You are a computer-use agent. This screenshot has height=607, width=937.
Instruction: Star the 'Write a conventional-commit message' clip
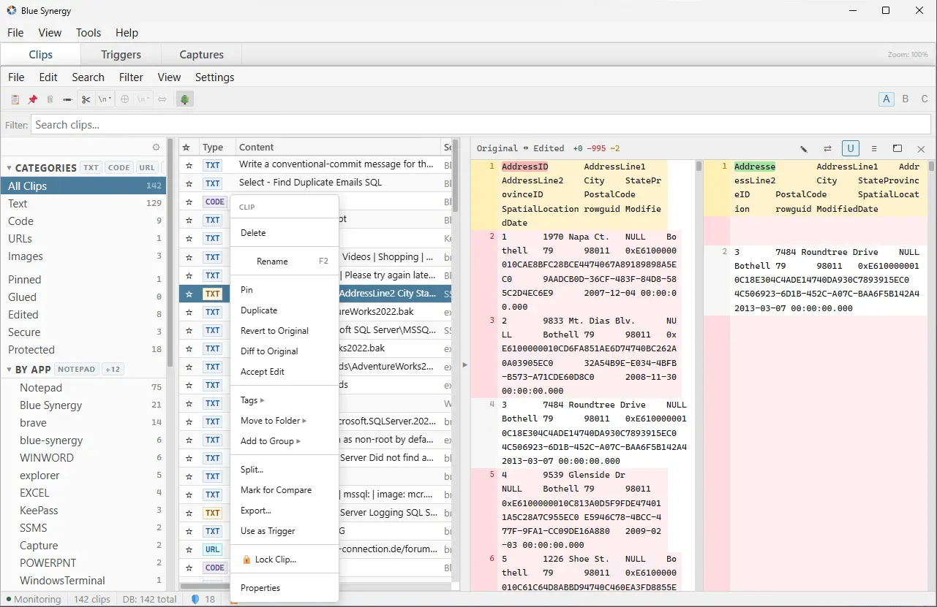click(x=189, y=165)
